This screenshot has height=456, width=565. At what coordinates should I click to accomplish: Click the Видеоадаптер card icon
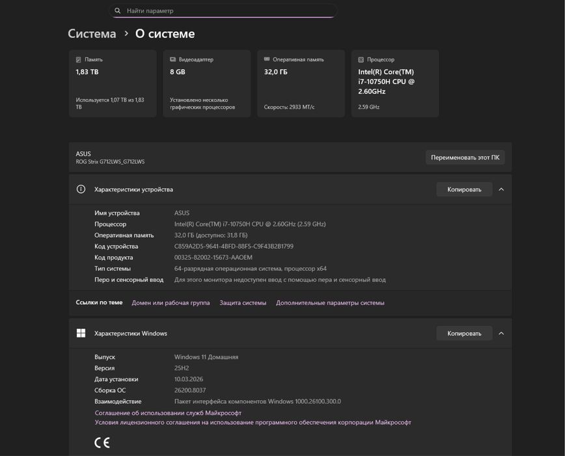coord(172,59)
